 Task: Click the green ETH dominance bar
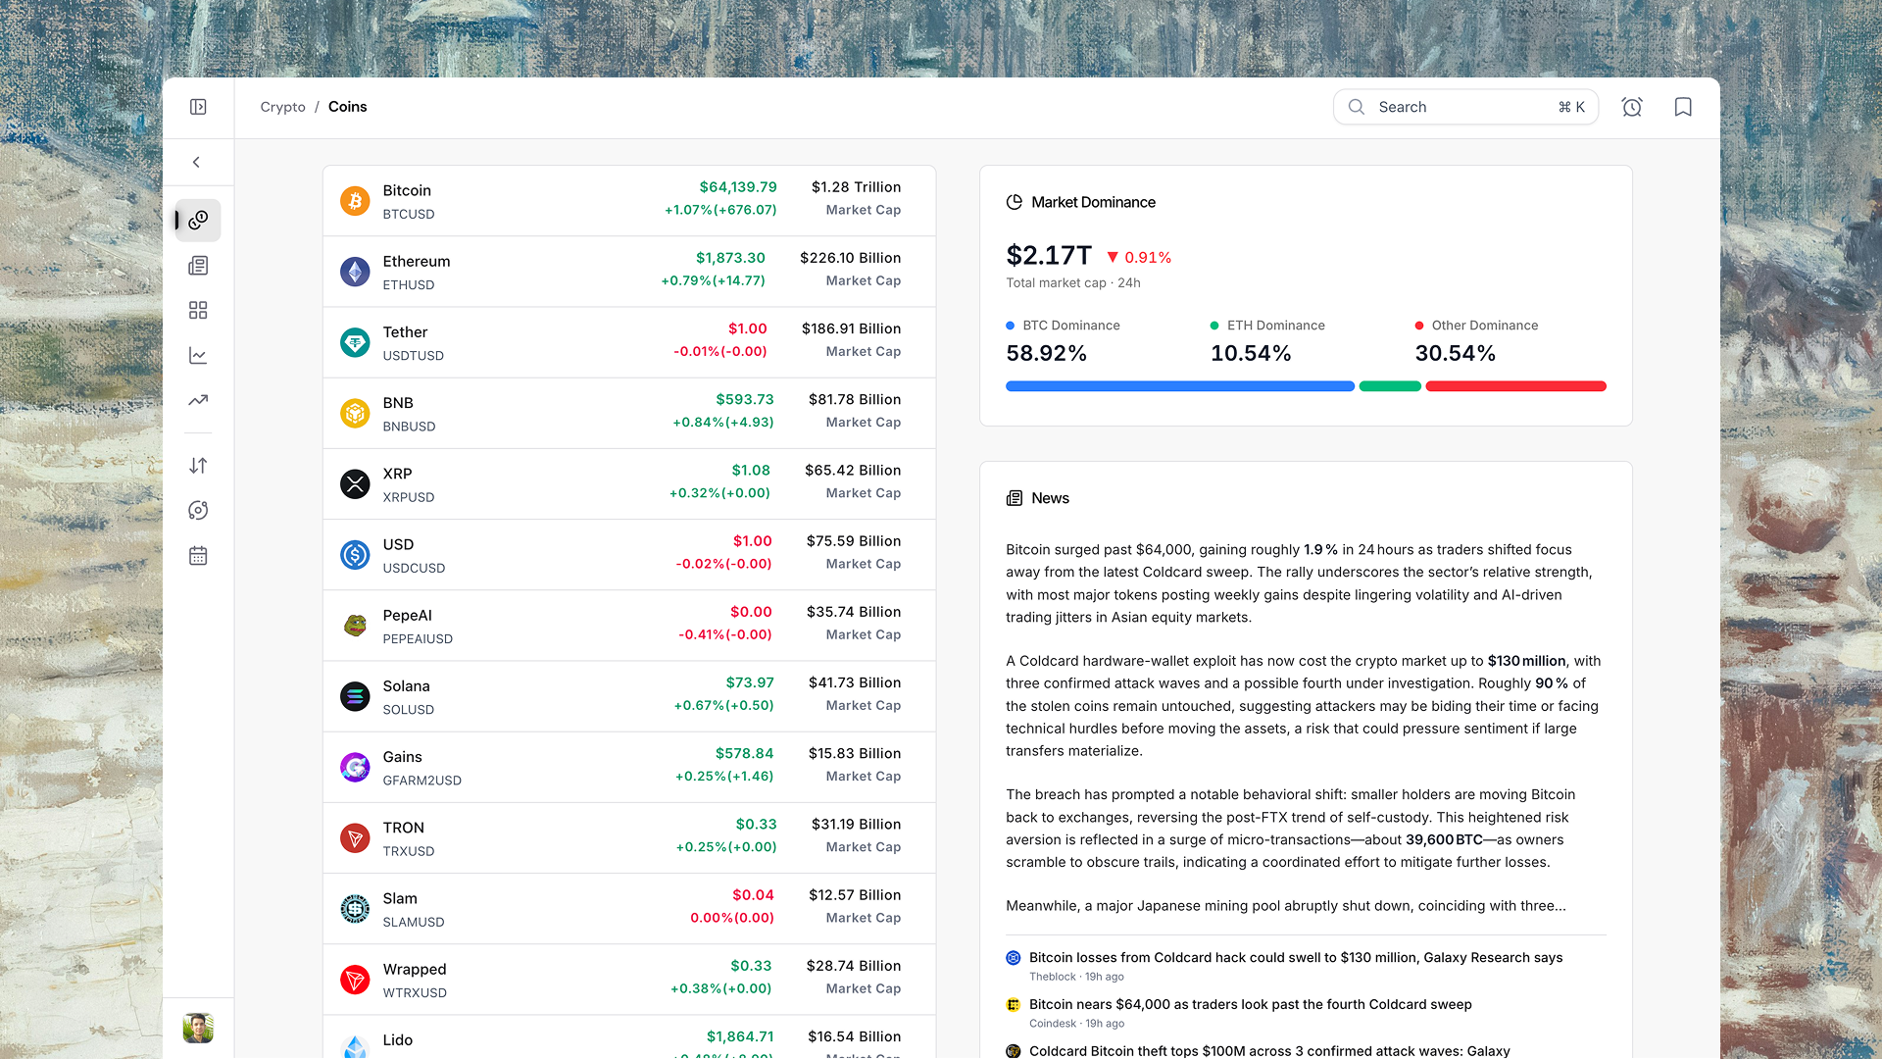point(1390,386)
